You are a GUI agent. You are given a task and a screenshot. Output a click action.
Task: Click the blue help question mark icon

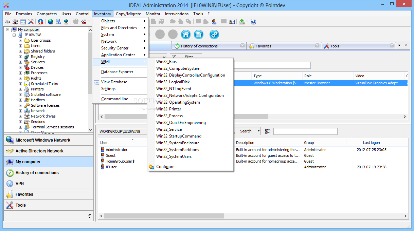pos(253,22)
